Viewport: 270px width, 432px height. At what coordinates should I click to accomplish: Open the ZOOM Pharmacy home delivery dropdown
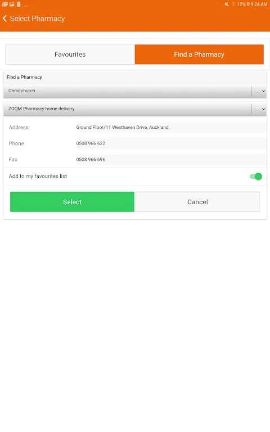coord(135,109)
